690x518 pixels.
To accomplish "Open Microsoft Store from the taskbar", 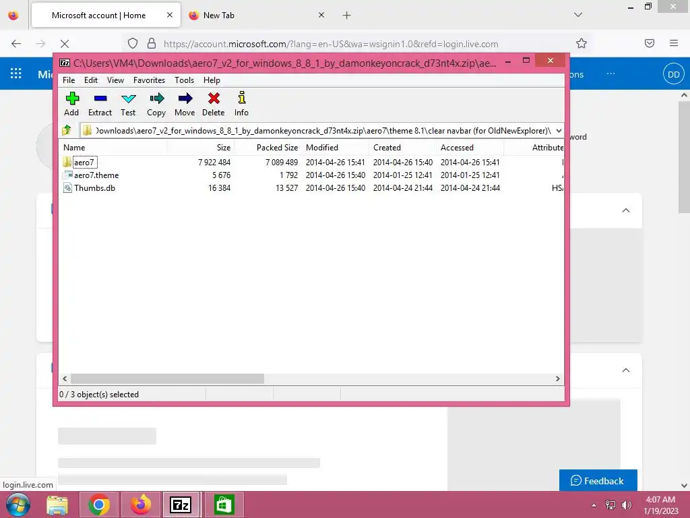I will [224, 505].
